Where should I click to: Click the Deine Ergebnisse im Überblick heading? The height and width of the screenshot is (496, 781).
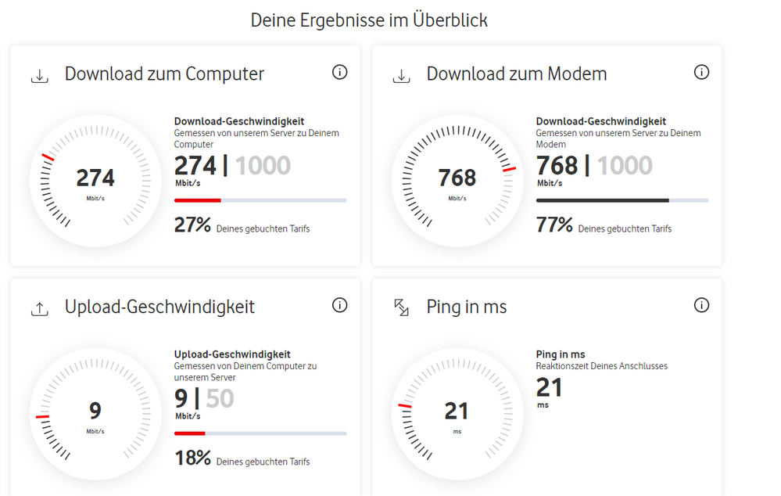[x=369, y=20]
